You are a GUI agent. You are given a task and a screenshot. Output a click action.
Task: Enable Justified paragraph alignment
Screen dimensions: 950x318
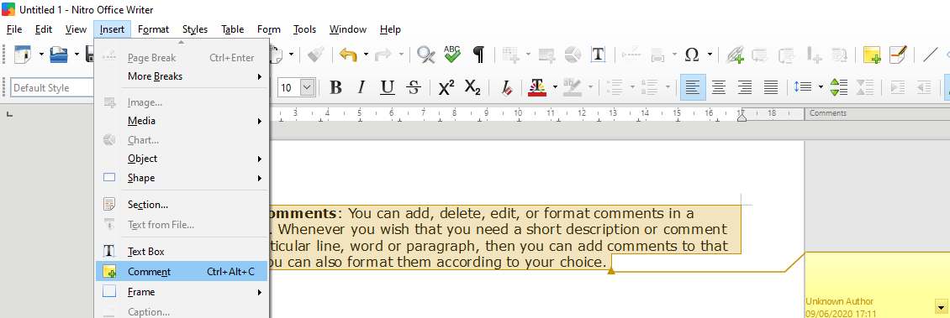771,87
